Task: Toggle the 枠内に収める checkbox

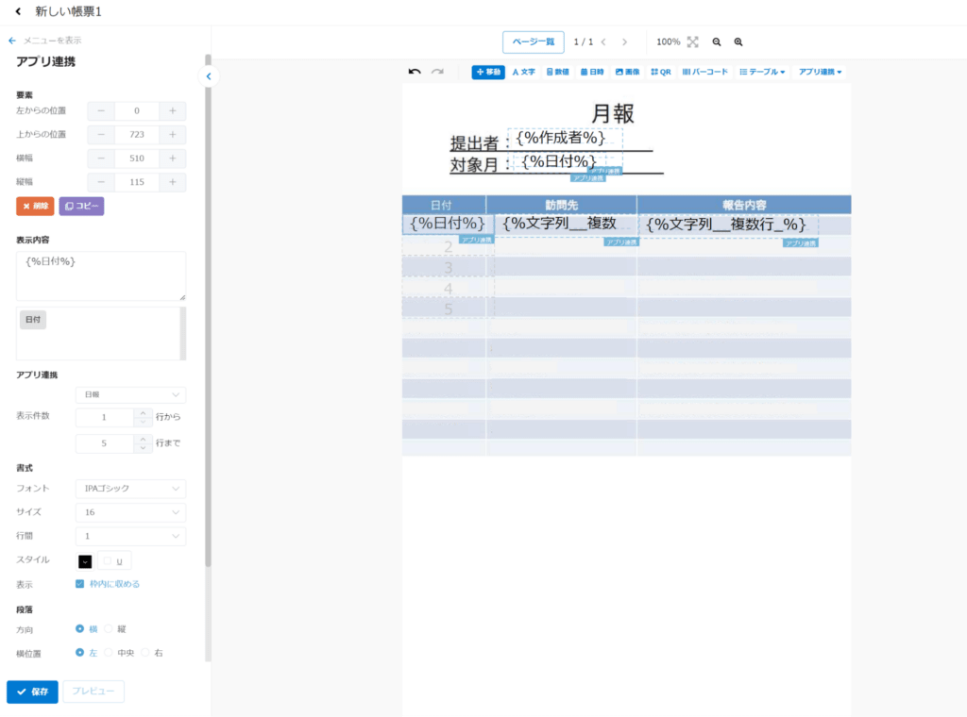Action: 80,584
